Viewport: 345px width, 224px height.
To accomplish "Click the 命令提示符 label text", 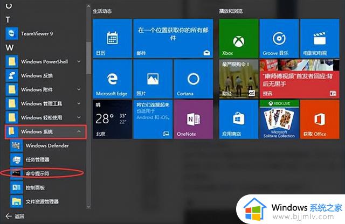I will point(37,173).
